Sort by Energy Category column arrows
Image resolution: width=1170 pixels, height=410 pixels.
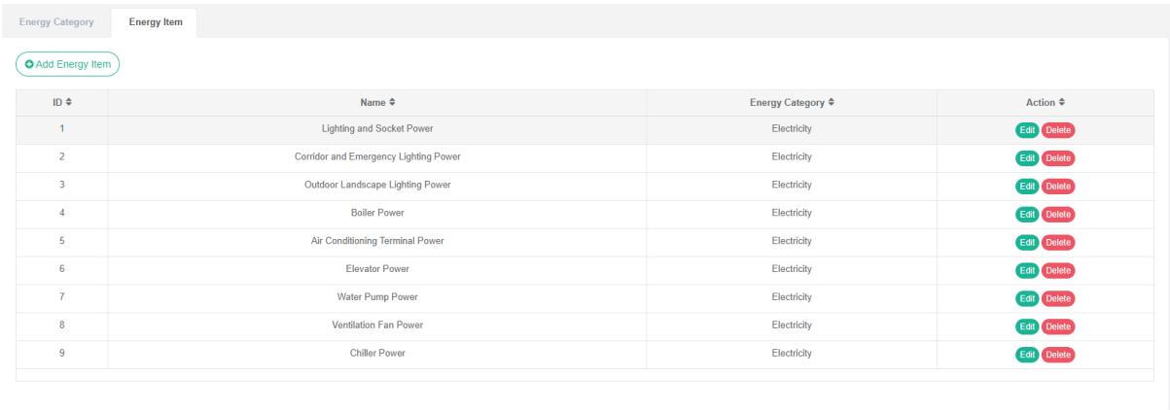[832, 103]
